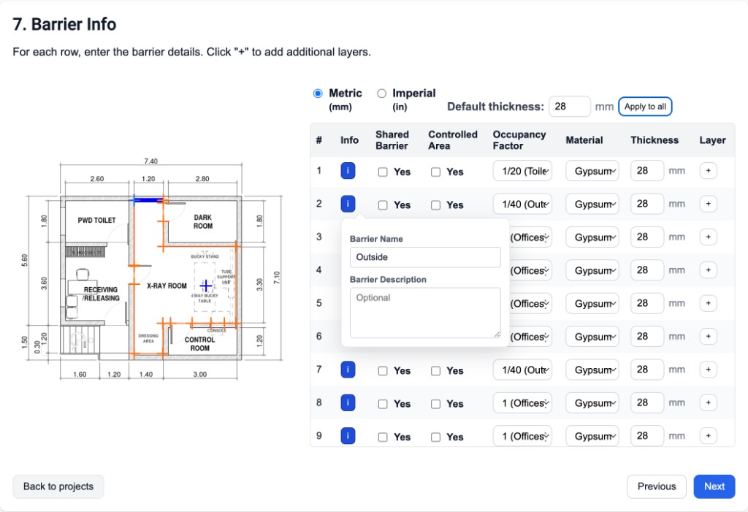Click Apply to all button
Image resolution: width=748 pixels, height=512 pixels.
pyautogui.click(x=645, y=107)
